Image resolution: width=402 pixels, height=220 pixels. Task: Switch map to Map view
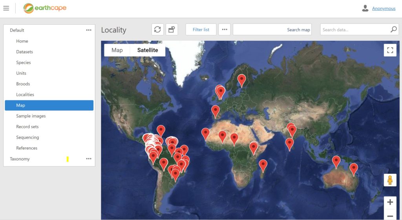click(x=117, y=50)
